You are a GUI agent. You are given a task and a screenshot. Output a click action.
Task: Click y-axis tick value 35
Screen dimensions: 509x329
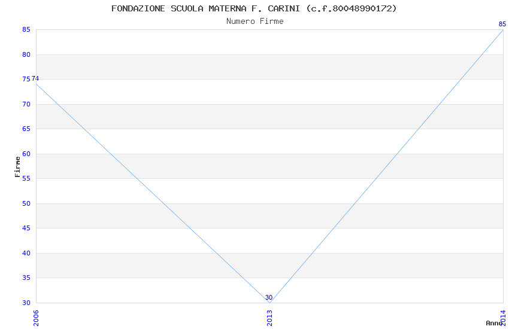click(x=26, y=278)
